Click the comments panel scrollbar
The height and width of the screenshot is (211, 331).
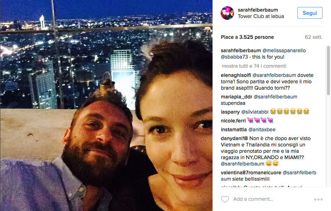point(328,71)
